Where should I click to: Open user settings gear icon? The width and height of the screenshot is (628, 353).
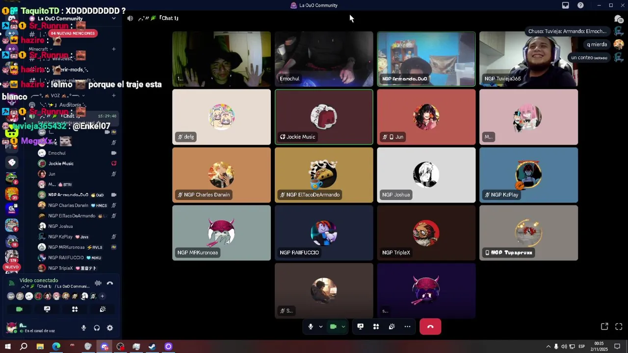click(x=110, y=328)
